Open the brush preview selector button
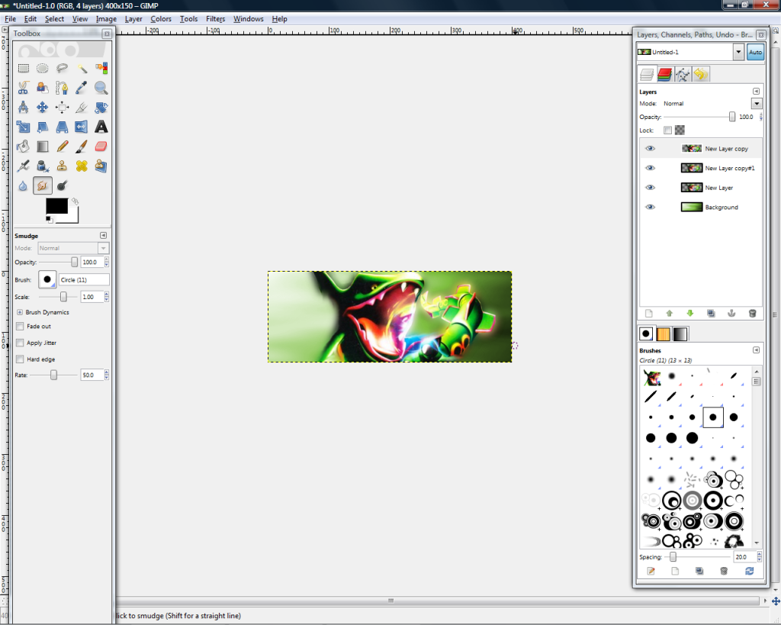 tap(47, 279)
